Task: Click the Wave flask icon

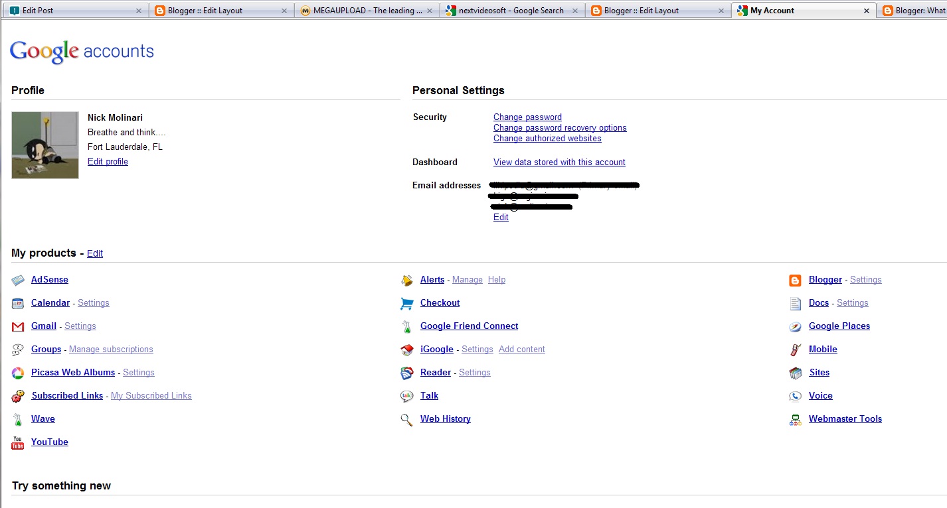Action: pos(18,419)
